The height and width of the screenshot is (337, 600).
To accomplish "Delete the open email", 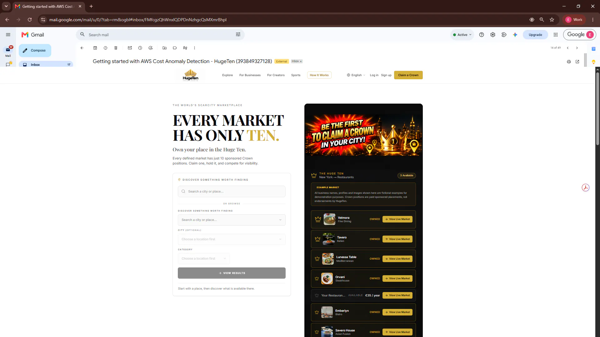I will tap(116, 48).
